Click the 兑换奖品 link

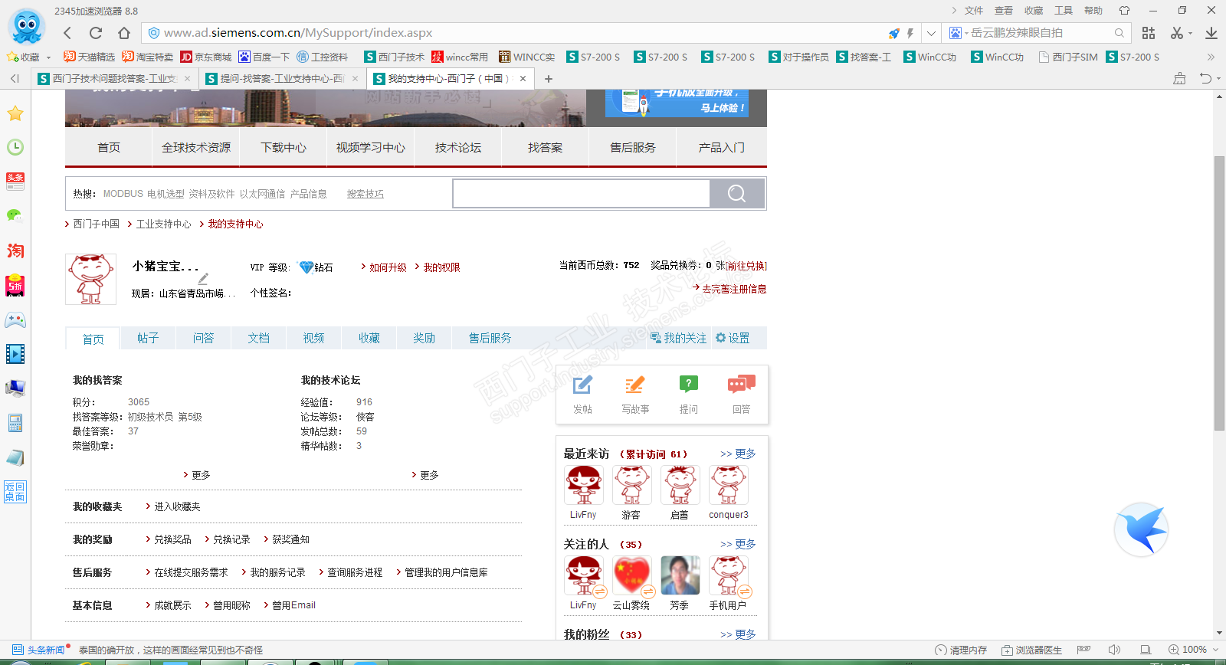(x=172, y=539)
